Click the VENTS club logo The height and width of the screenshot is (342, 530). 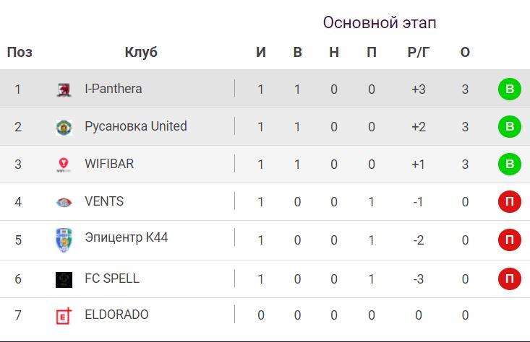point(64,203)
